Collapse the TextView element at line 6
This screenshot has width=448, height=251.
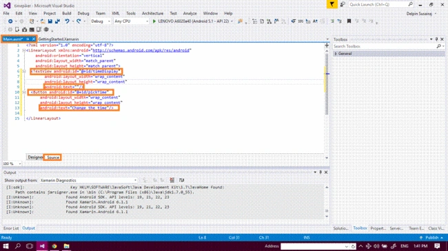(x=24, y=72)
